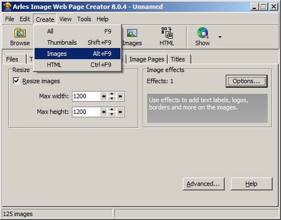
Task: Click the 'Effects: 1' label
Action: pos(160,81)
